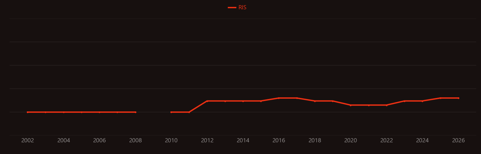Select the RIS data point at 2004
481x154 pixels.
click(x=64, y=112)
